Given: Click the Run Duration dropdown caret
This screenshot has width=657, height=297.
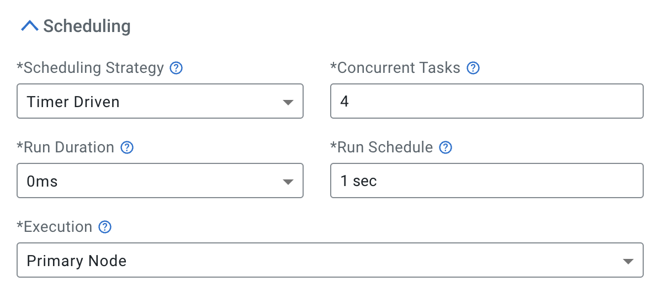Looking at the screenshot, I should click(x=288, y=182).
